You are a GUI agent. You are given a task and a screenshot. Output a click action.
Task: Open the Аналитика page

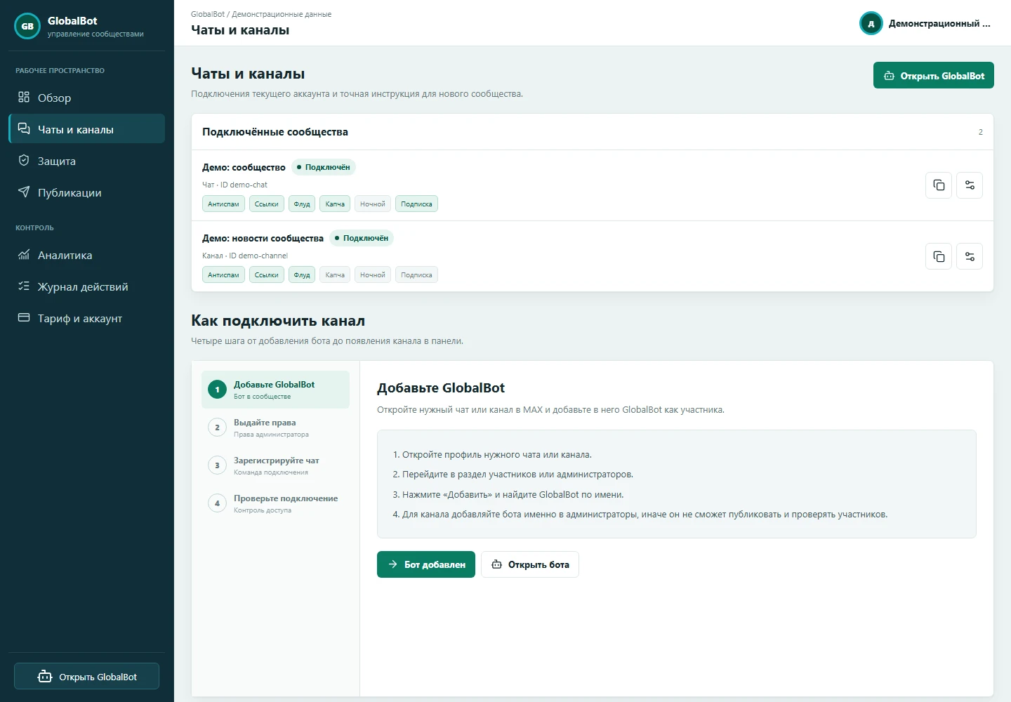click(x=86, y=255)
